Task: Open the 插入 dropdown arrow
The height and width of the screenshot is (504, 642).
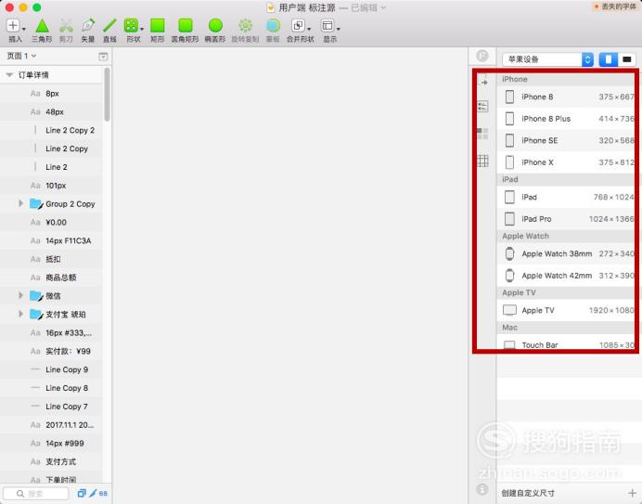Action: (x=24, y=29)
